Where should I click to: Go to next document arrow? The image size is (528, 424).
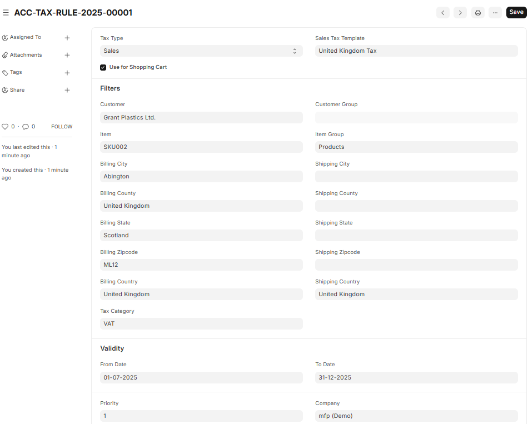click(x=460, y=13)
